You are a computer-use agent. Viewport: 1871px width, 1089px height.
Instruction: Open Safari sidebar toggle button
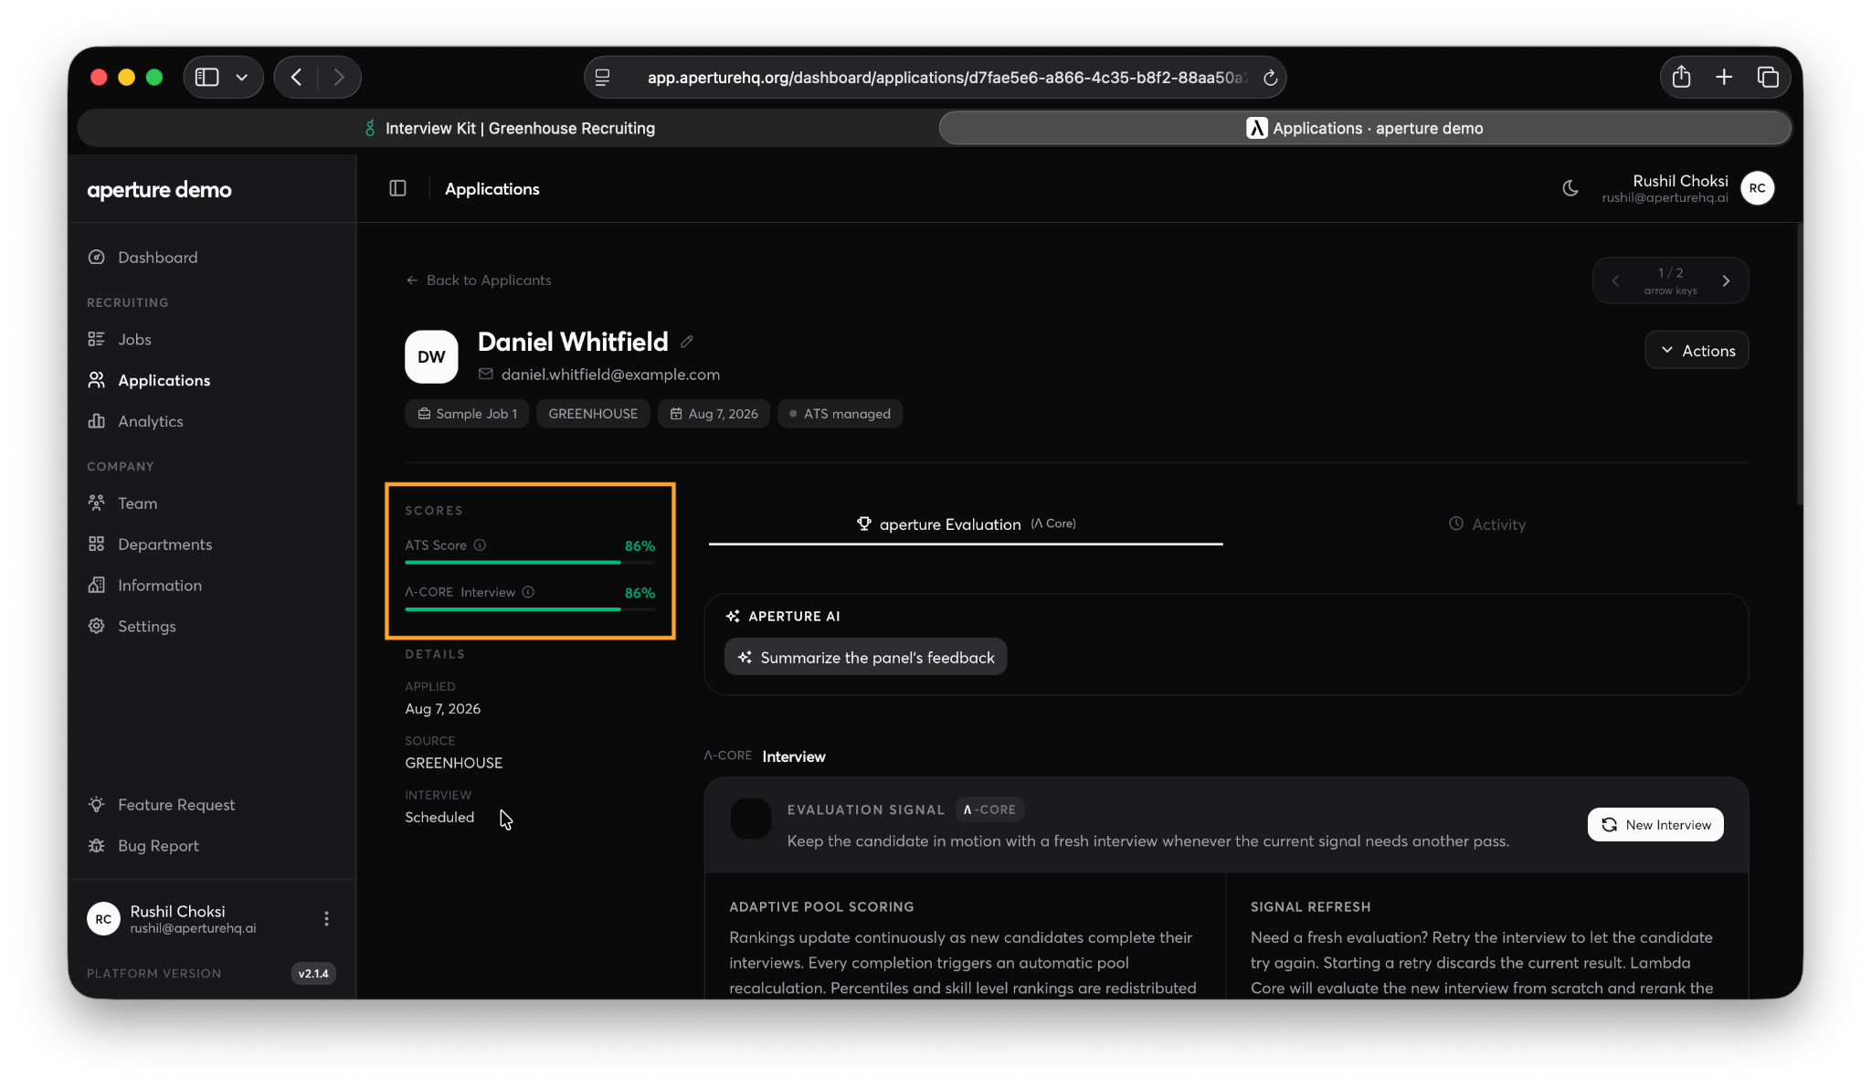tap(207, 78)
